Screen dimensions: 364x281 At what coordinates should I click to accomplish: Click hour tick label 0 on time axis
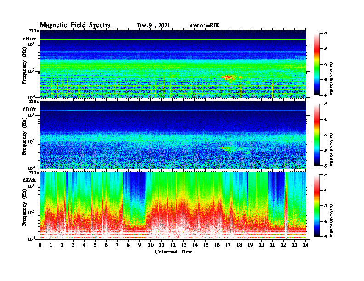click(40, 245)
